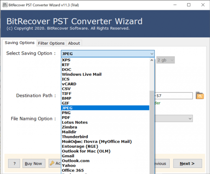The image size is (210, 174).
Task: Pick BMP from the dropdown list
Action: [105, 98]
